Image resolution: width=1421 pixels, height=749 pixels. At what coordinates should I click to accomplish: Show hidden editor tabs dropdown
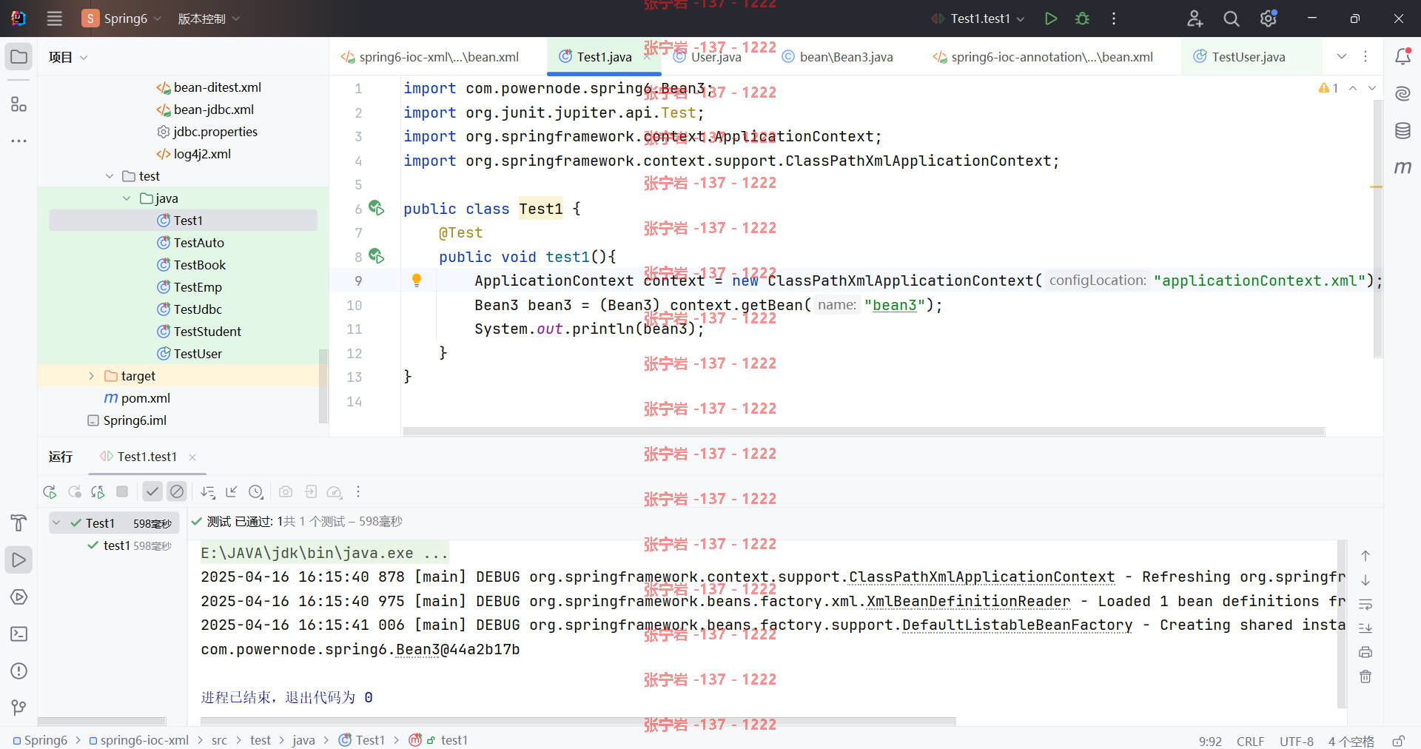tap(1342, 56)
